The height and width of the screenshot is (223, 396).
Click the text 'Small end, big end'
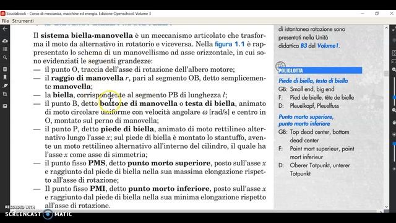click(x=312, y=89)
